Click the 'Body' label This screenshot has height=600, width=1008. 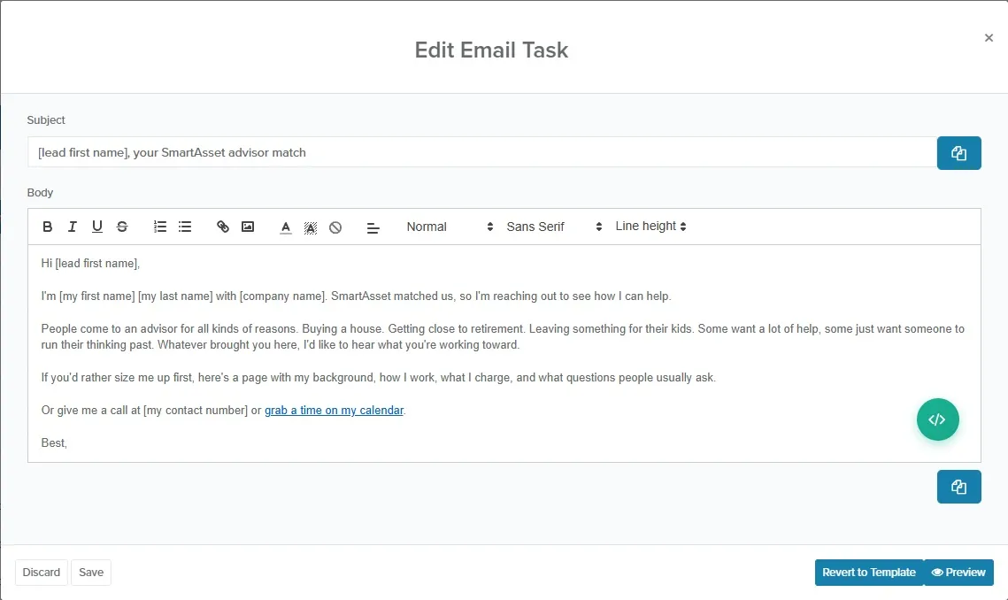click(x=40, y=193)
